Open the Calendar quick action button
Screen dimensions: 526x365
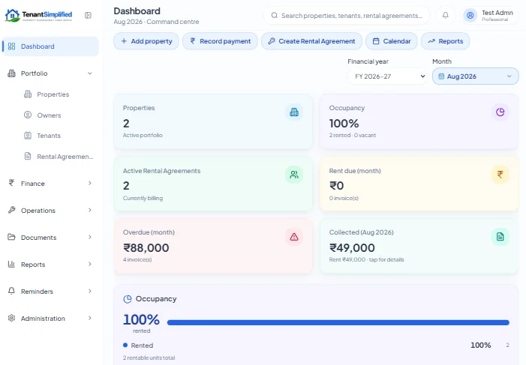pos(392,41)
